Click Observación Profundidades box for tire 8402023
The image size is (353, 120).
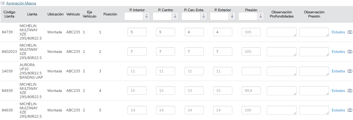click(281, 52)
